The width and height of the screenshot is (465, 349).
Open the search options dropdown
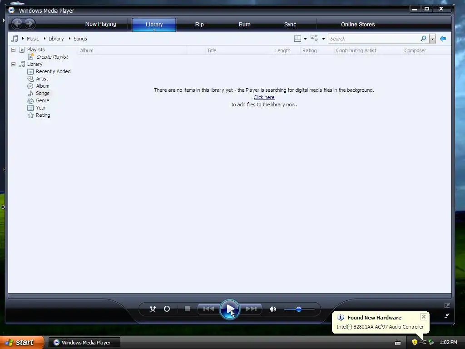(x=432, y=39)
